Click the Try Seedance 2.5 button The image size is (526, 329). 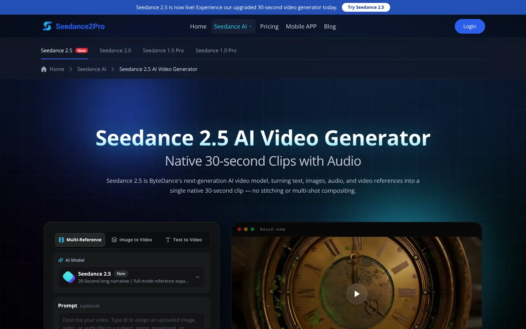[x=366, y=7]
